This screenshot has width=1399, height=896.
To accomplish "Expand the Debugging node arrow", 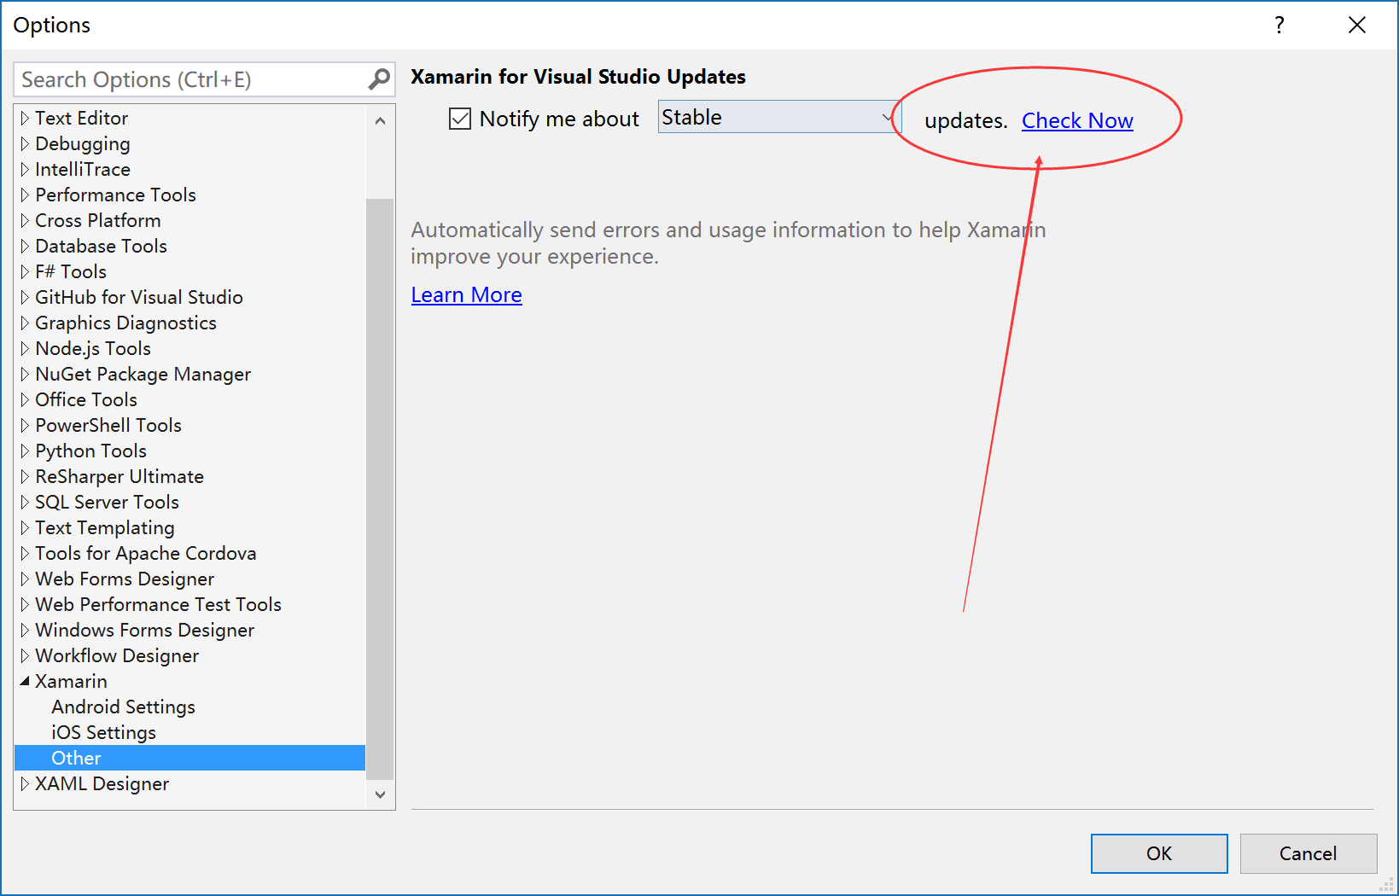I will 25,143.
